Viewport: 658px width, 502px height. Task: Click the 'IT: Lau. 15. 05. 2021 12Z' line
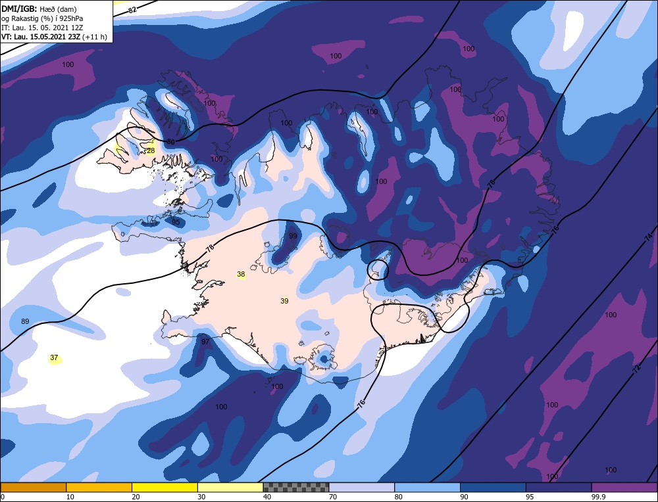41,28
